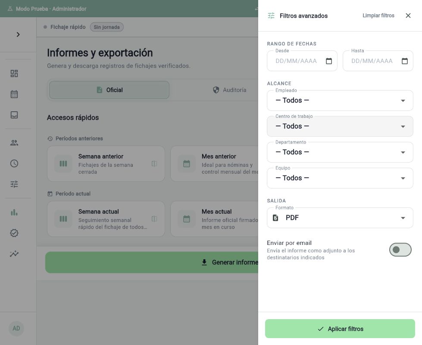422x345 pixels.
Task: Open the verified badge icon in sidebar
Action: (x=14, y=233)
